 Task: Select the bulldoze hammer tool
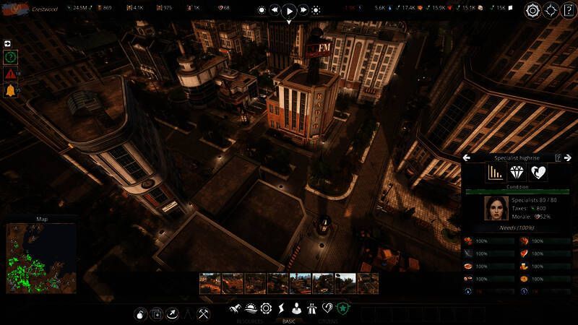tap(204, 313)
